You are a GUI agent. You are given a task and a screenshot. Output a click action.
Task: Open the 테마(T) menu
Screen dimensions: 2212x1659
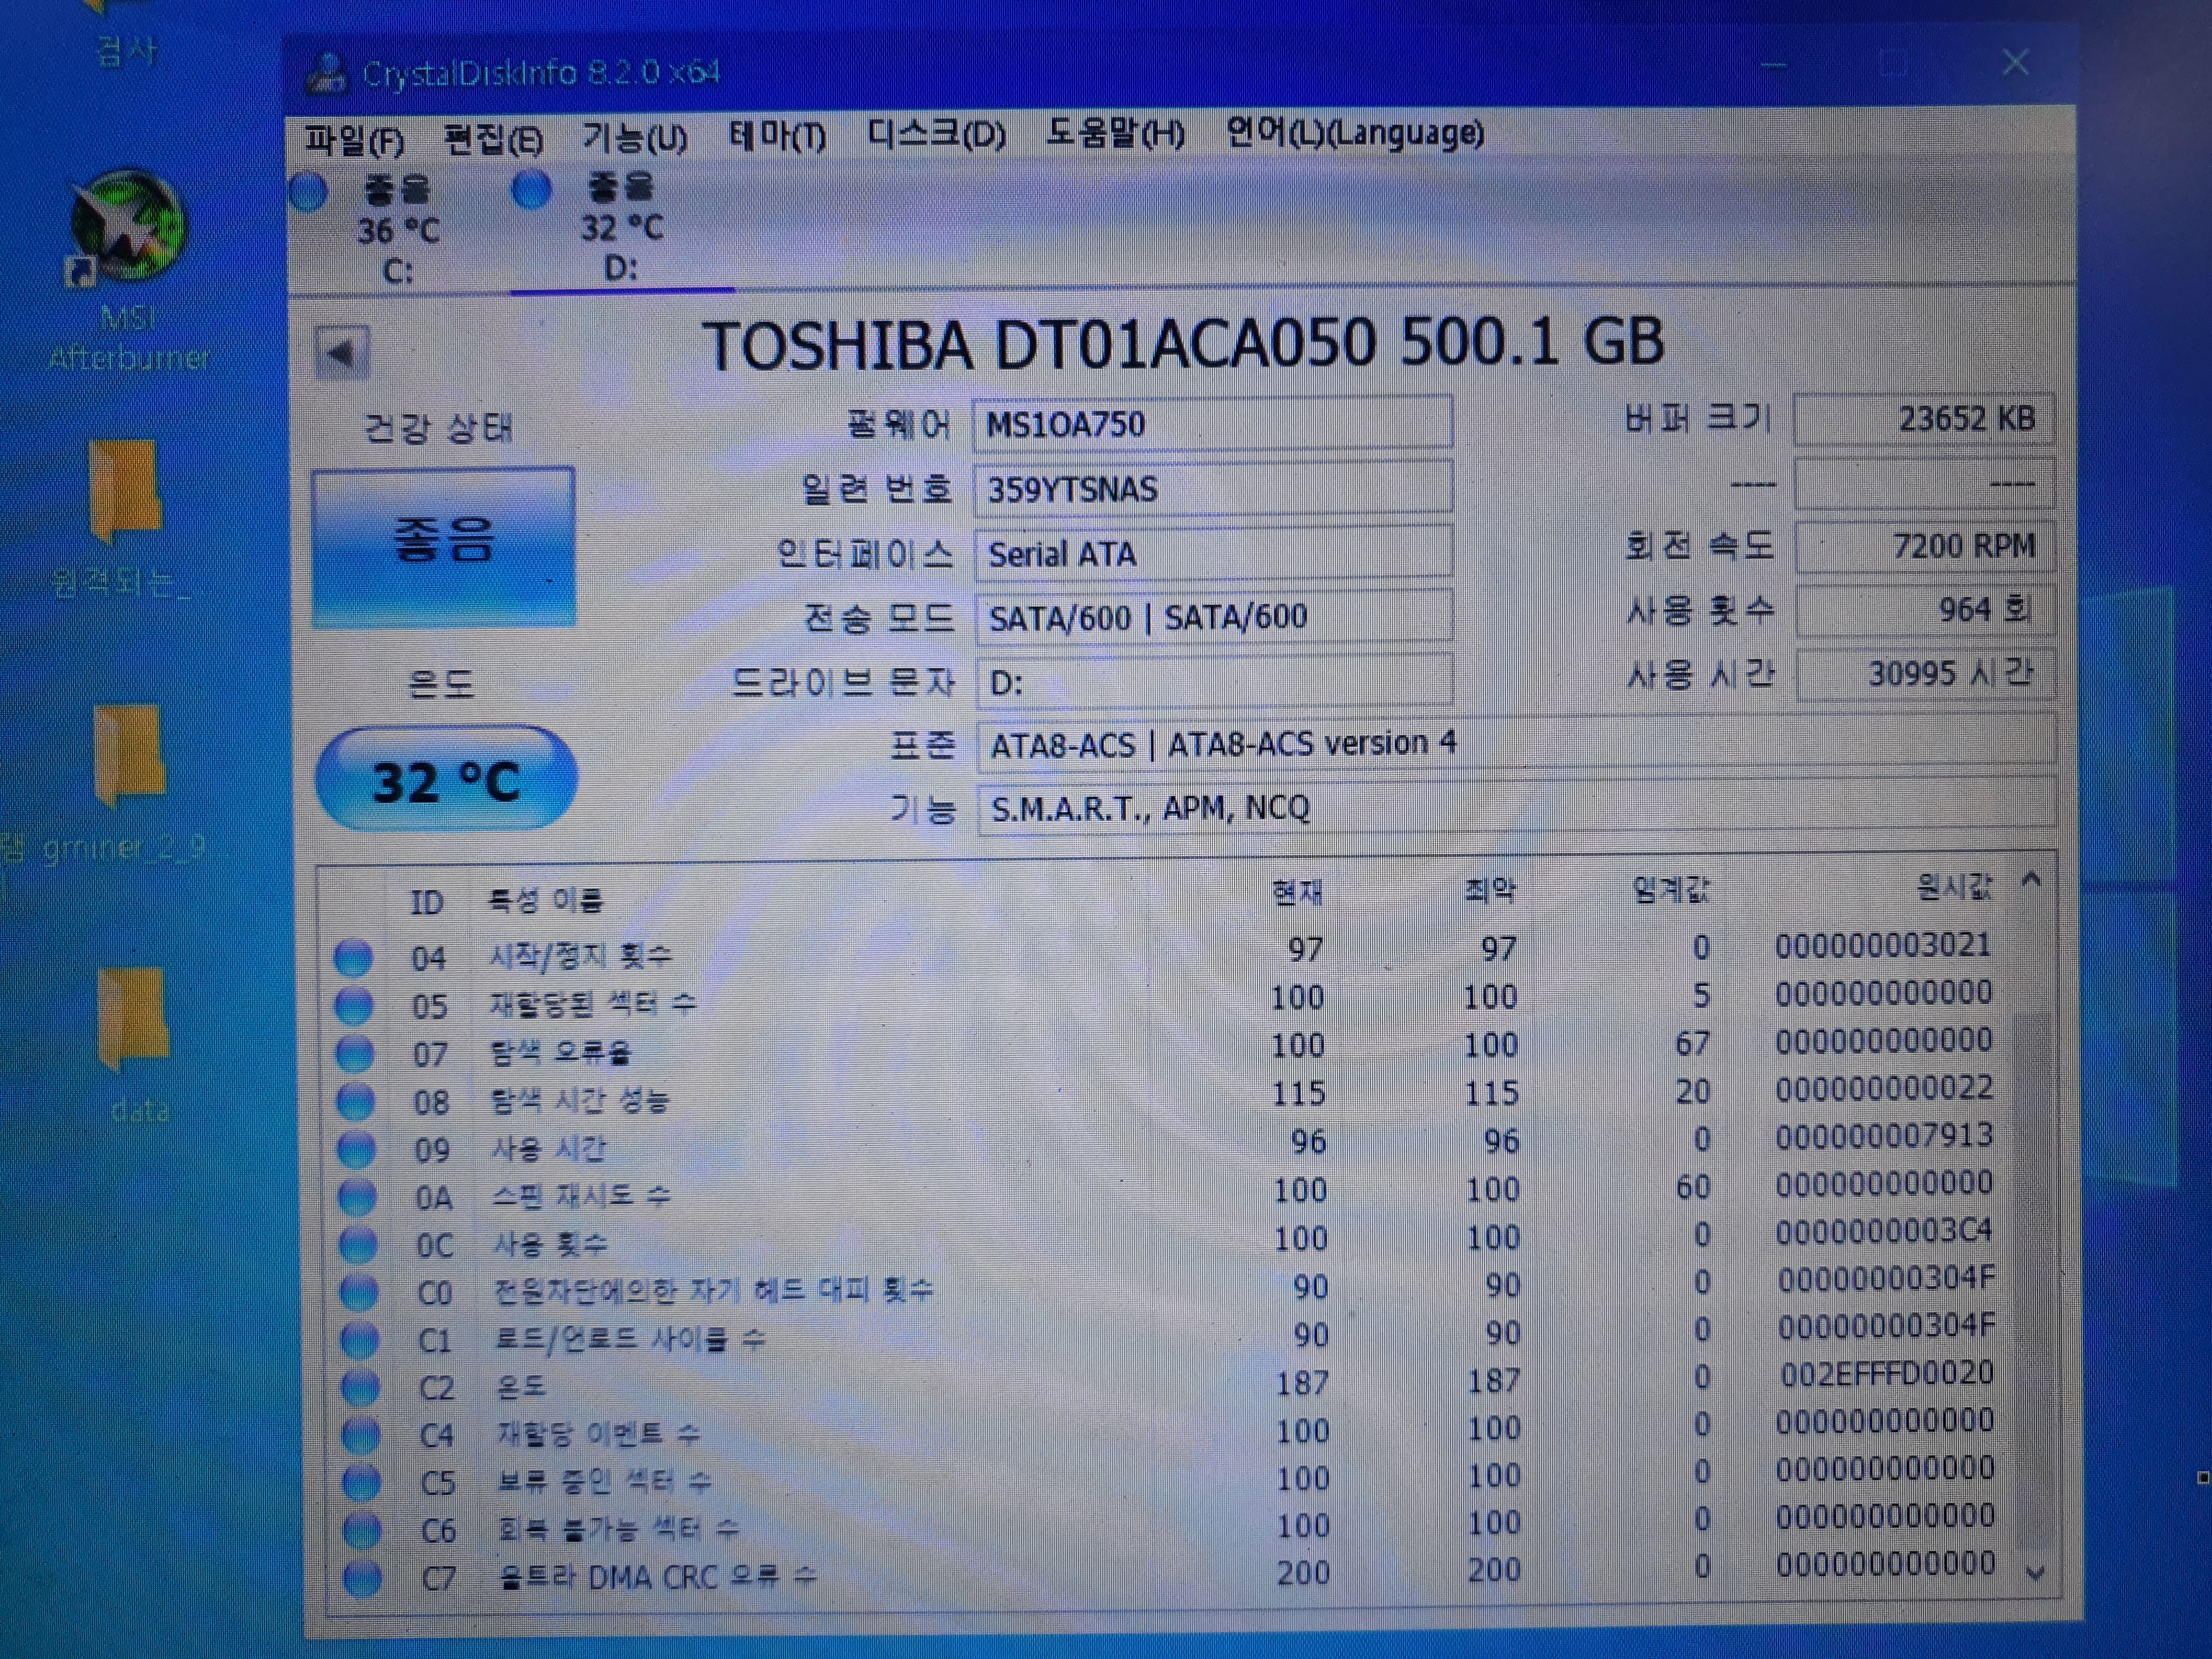[777, 136]
